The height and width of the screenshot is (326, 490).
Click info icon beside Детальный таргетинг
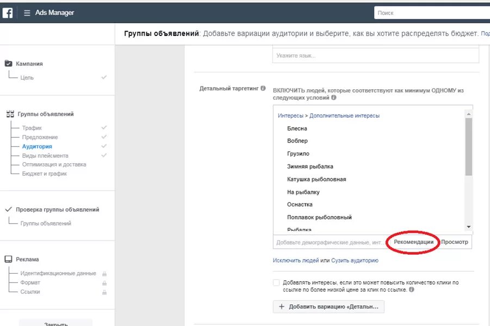(263, 88)
